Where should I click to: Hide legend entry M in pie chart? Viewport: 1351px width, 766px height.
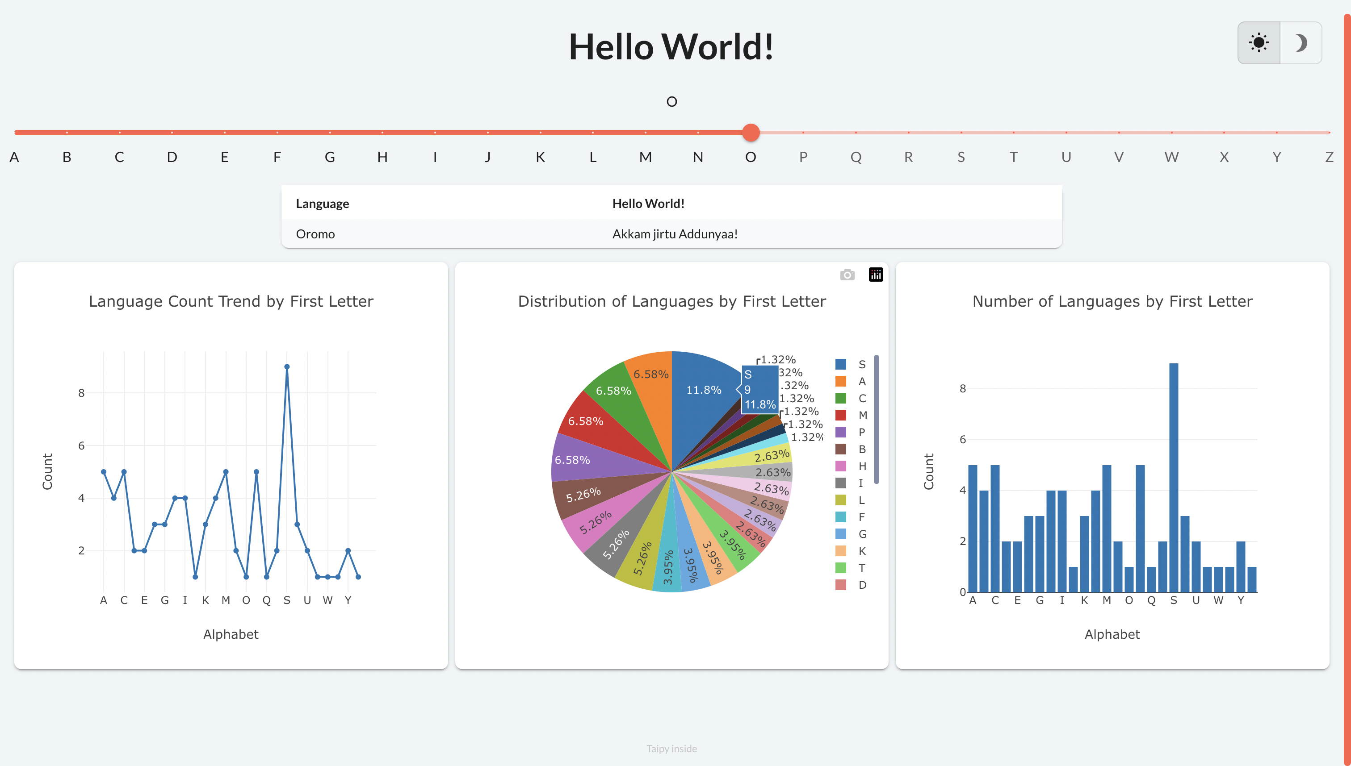(862, 415)
